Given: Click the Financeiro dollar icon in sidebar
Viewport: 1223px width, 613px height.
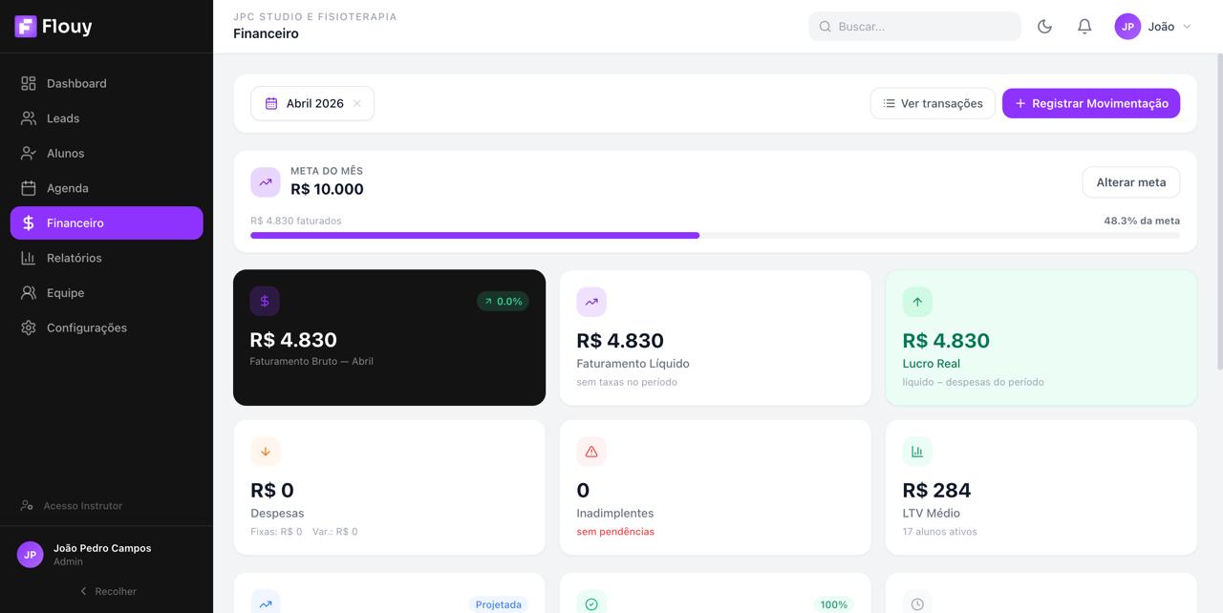Looking at the screenshot, I should click(29, 222).
